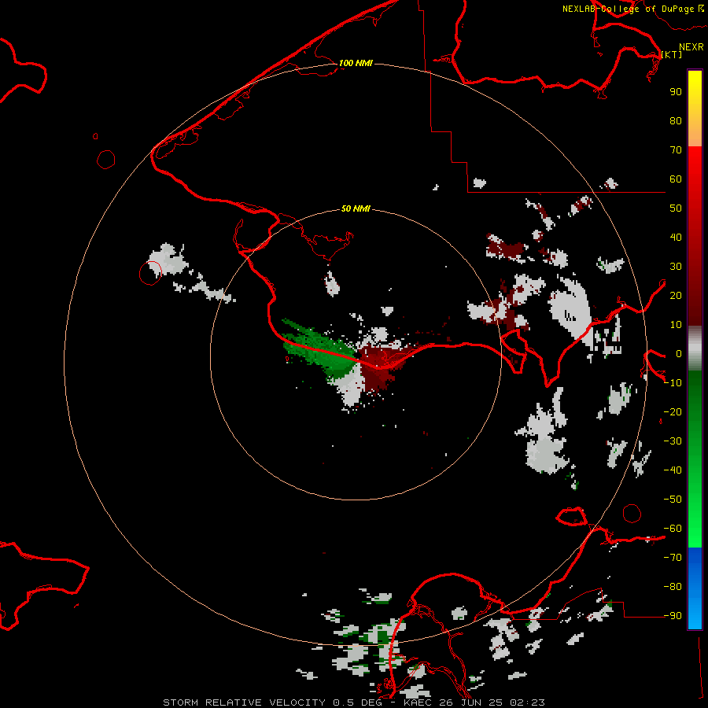
Task: Click the 0 value on velocity scale
Action: click(679, 353)
